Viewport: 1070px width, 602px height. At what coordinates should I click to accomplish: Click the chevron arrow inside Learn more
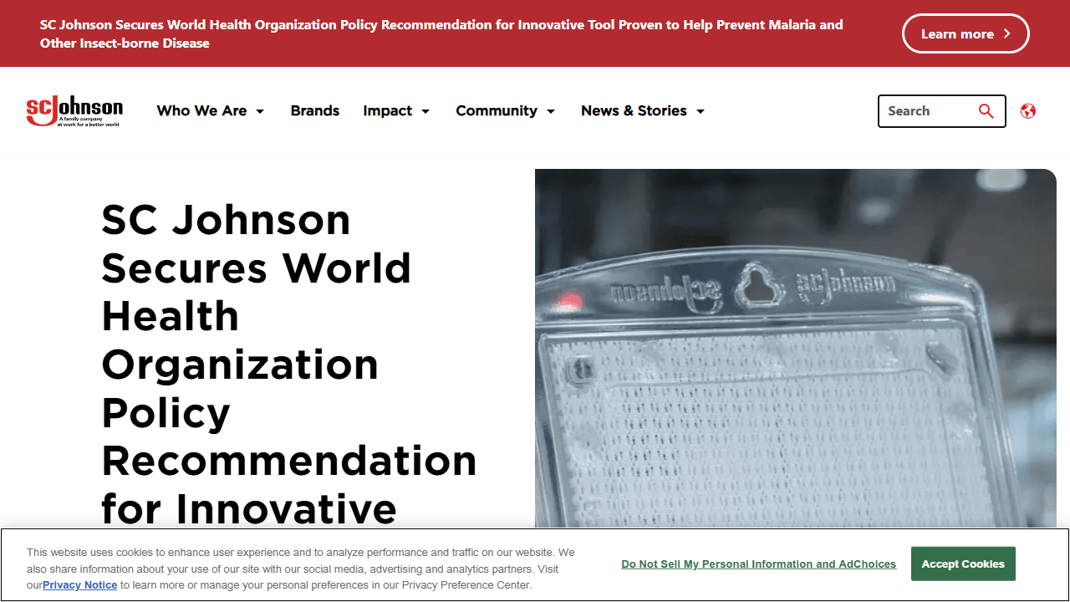[1006, 33]
